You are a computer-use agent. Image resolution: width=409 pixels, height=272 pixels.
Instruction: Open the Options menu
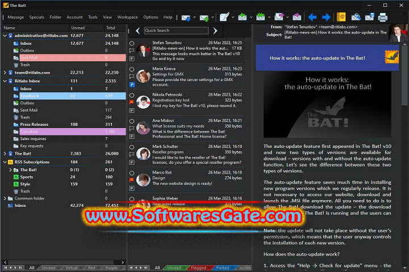[151, 17]
